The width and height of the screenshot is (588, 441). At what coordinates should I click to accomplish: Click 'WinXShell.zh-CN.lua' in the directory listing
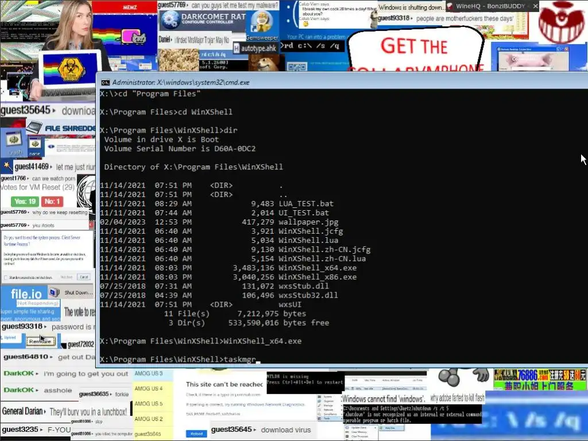tap(322, 258)
